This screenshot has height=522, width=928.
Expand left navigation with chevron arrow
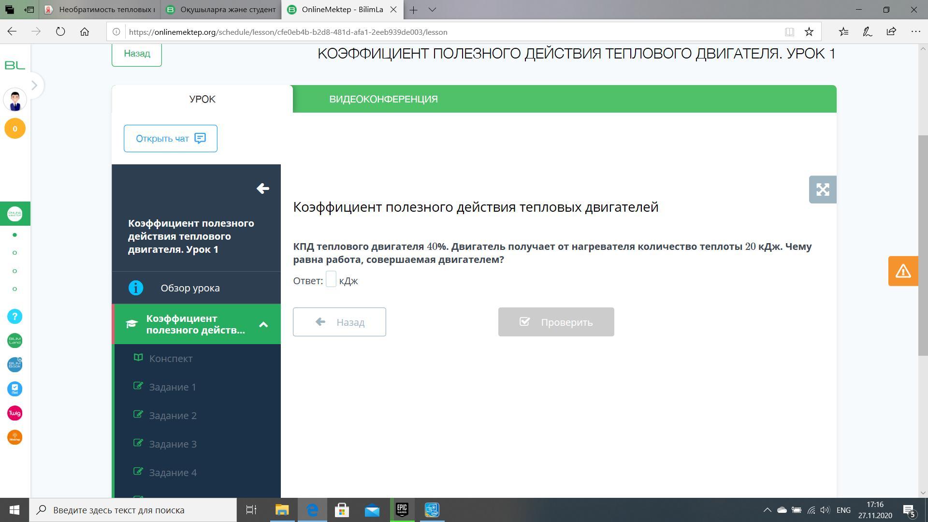(34, 86)
